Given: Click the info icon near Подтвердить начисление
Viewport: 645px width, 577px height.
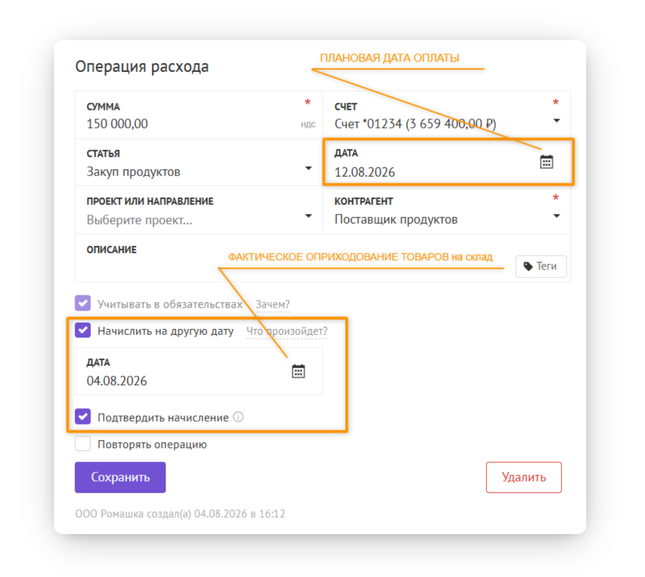Looking at the screenshot, I should pyautogui.click(x=238, y=417).
